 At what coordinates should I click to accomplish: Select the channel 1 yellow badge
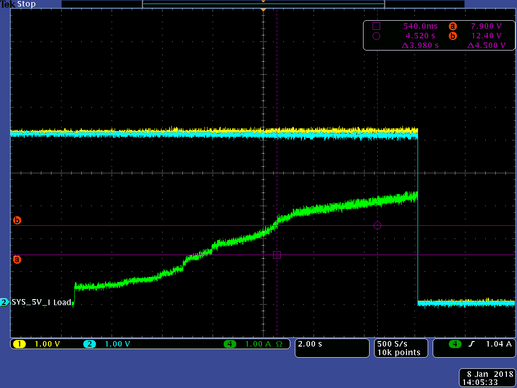click(20, 344)
